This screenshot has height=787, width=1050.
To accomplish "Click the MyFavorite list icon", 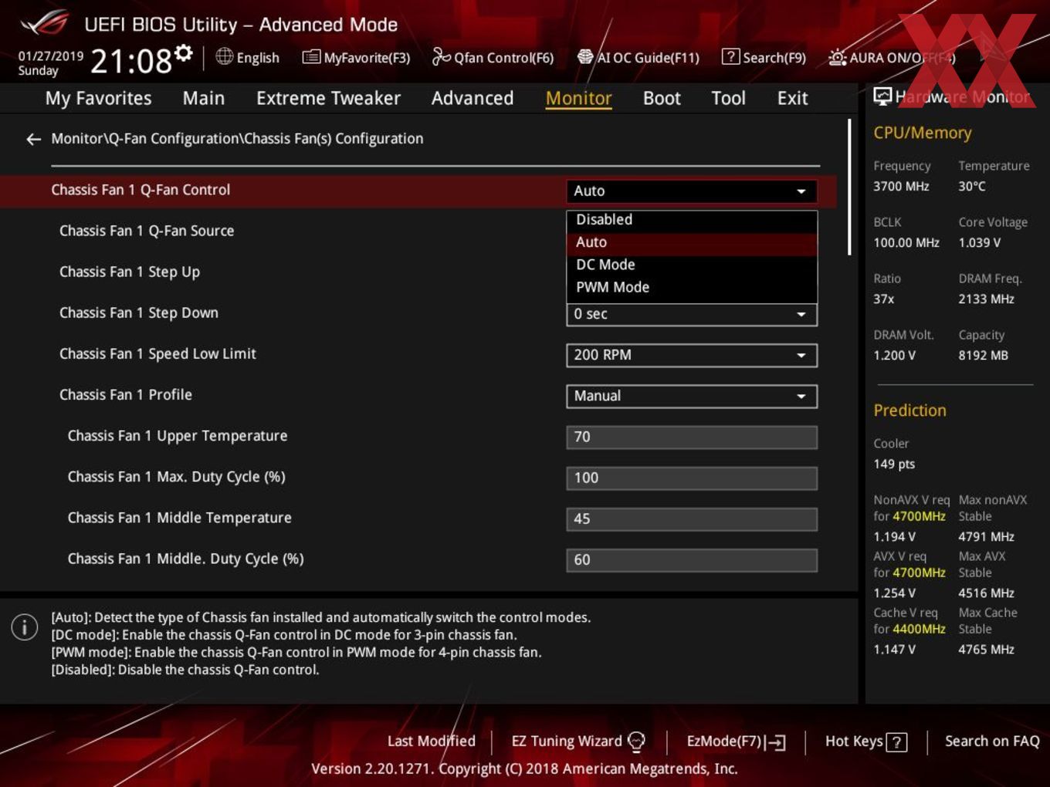I will point(311,57).
